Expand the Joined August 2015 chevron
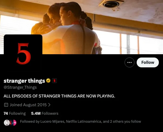Image resolution: width=163 pixels, height=132 pixels. 49,105
